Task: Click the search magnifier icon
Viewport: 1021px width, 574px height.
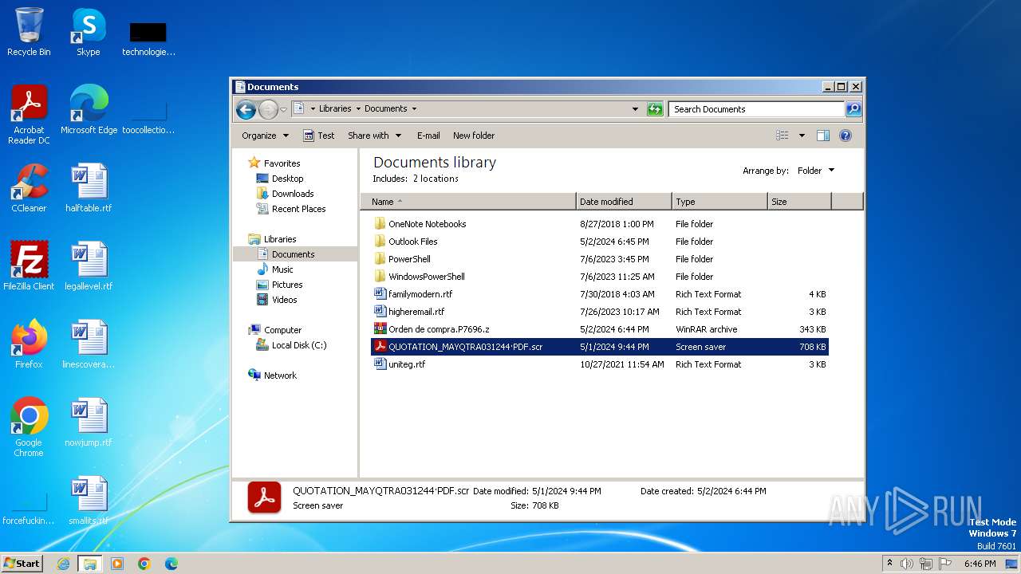Action: coord(853,109)
